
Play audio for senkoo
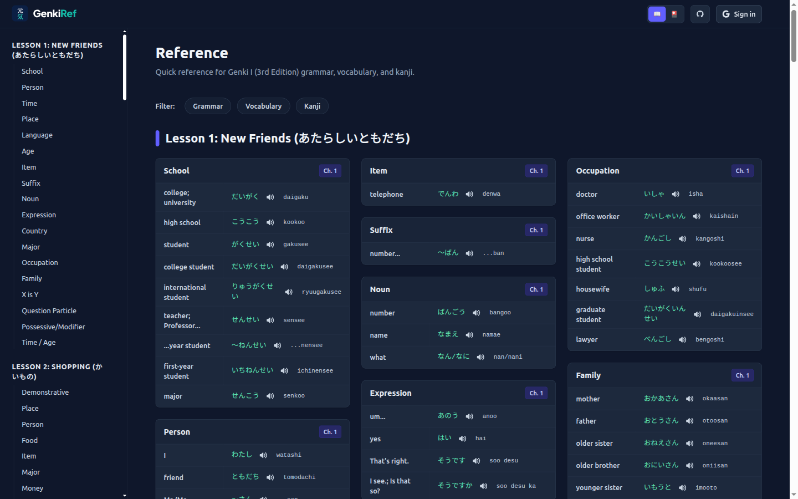[x=270, y=396]
